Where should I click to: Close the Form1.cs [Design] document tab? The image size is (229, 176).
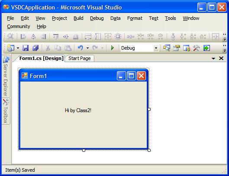click(221, 58)
